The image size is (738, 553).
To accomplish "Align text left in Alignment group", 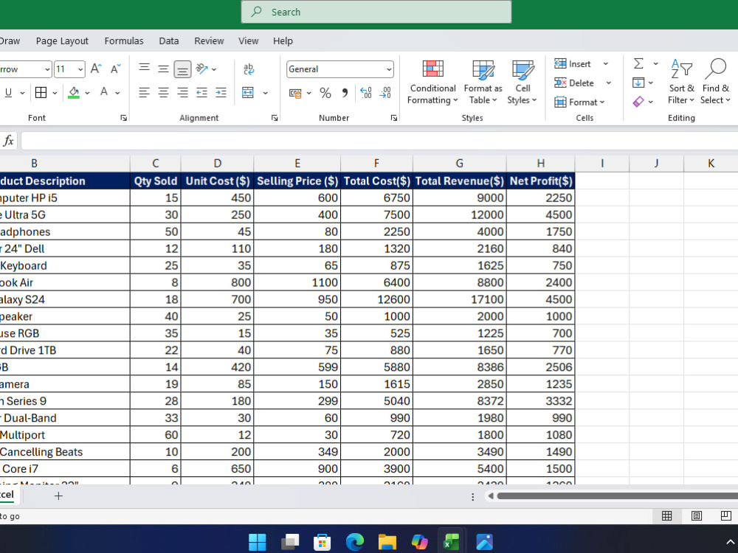I will pos(145,93).
